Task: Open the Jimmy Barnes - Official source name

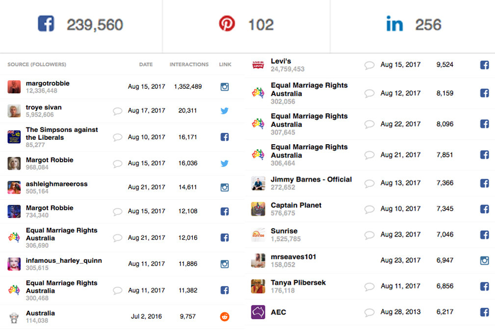Action: 311,179
